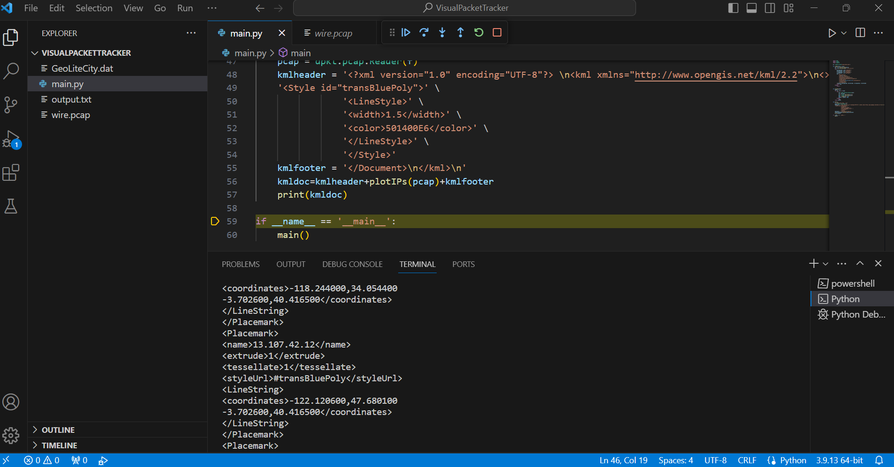Go back in navigation history
Viewport: 894px width, 467px height.
[260, 8]
